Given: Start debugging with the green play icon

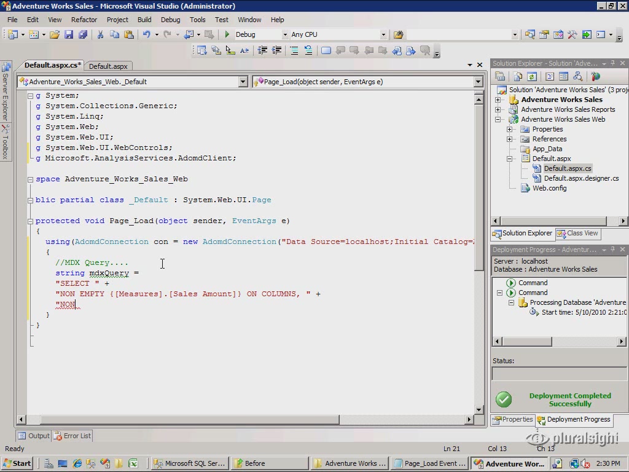Looking at the screenshot, I should click(227, 34).
